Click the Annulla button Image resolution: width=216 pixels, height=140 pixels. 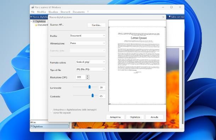click(154, 117)
